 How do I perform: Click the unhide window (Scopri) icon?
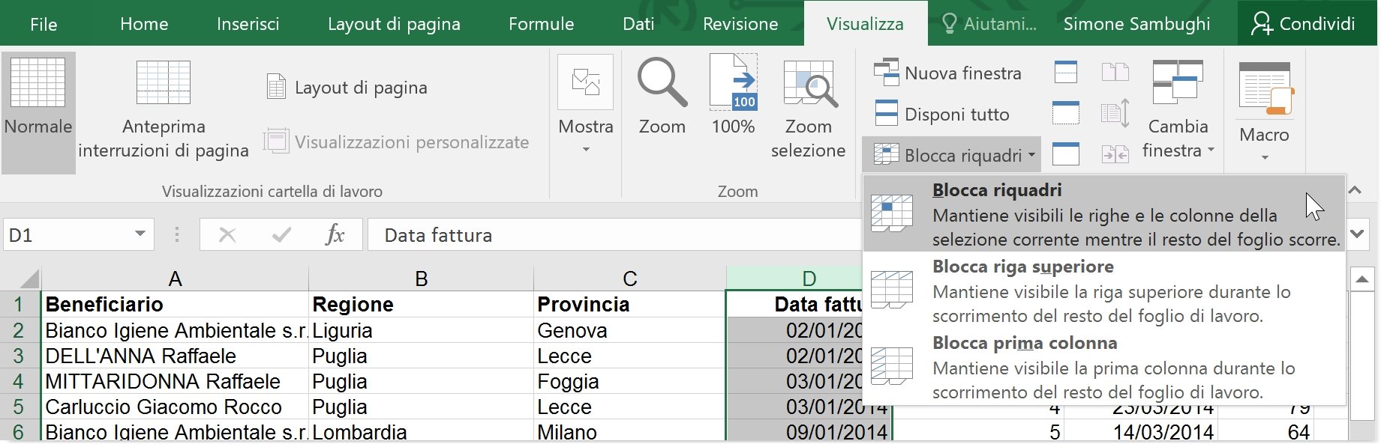(1066, 154)
